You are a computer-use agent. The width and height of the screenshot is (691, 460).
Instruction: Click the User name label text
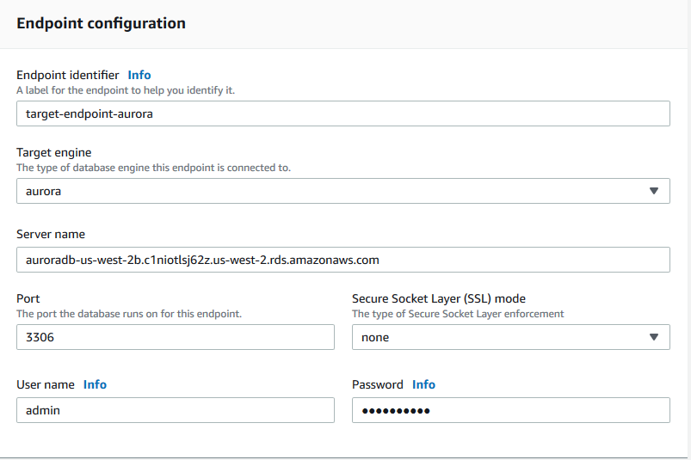click(46, 384)
